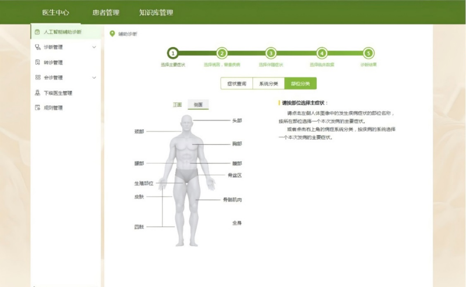Screen dimensions: 466x287
Task: Select 骨骼肌肉 body part label
Action: (232, 200)
